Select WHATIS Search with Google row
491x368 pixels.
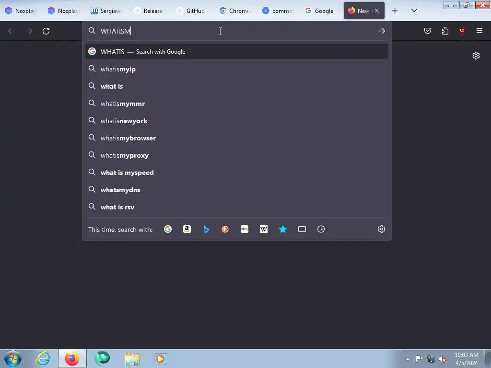(237, 52)
